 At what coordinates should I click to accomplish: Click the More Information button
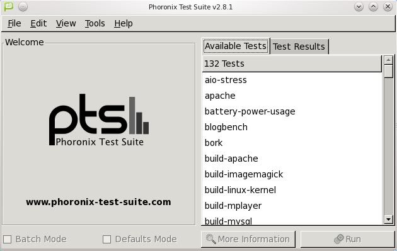click(x=248, y=239)
